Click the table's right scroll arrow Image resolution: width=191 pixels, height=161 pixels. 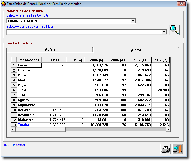pyautogui.click(x=168, y=130)
